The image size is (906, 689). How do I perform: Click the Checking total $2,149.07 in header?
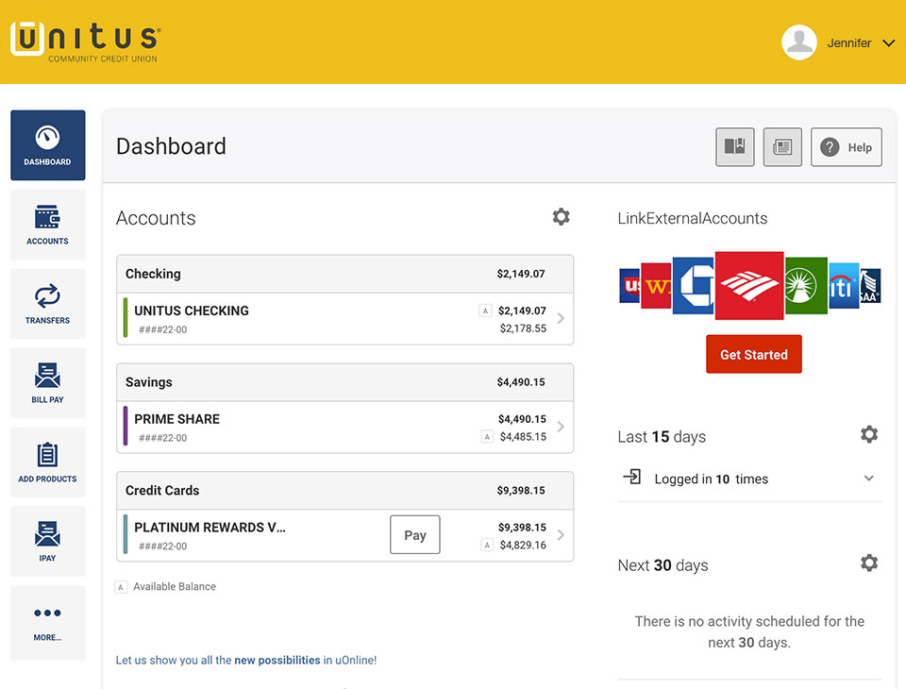(x=521, y=274)
